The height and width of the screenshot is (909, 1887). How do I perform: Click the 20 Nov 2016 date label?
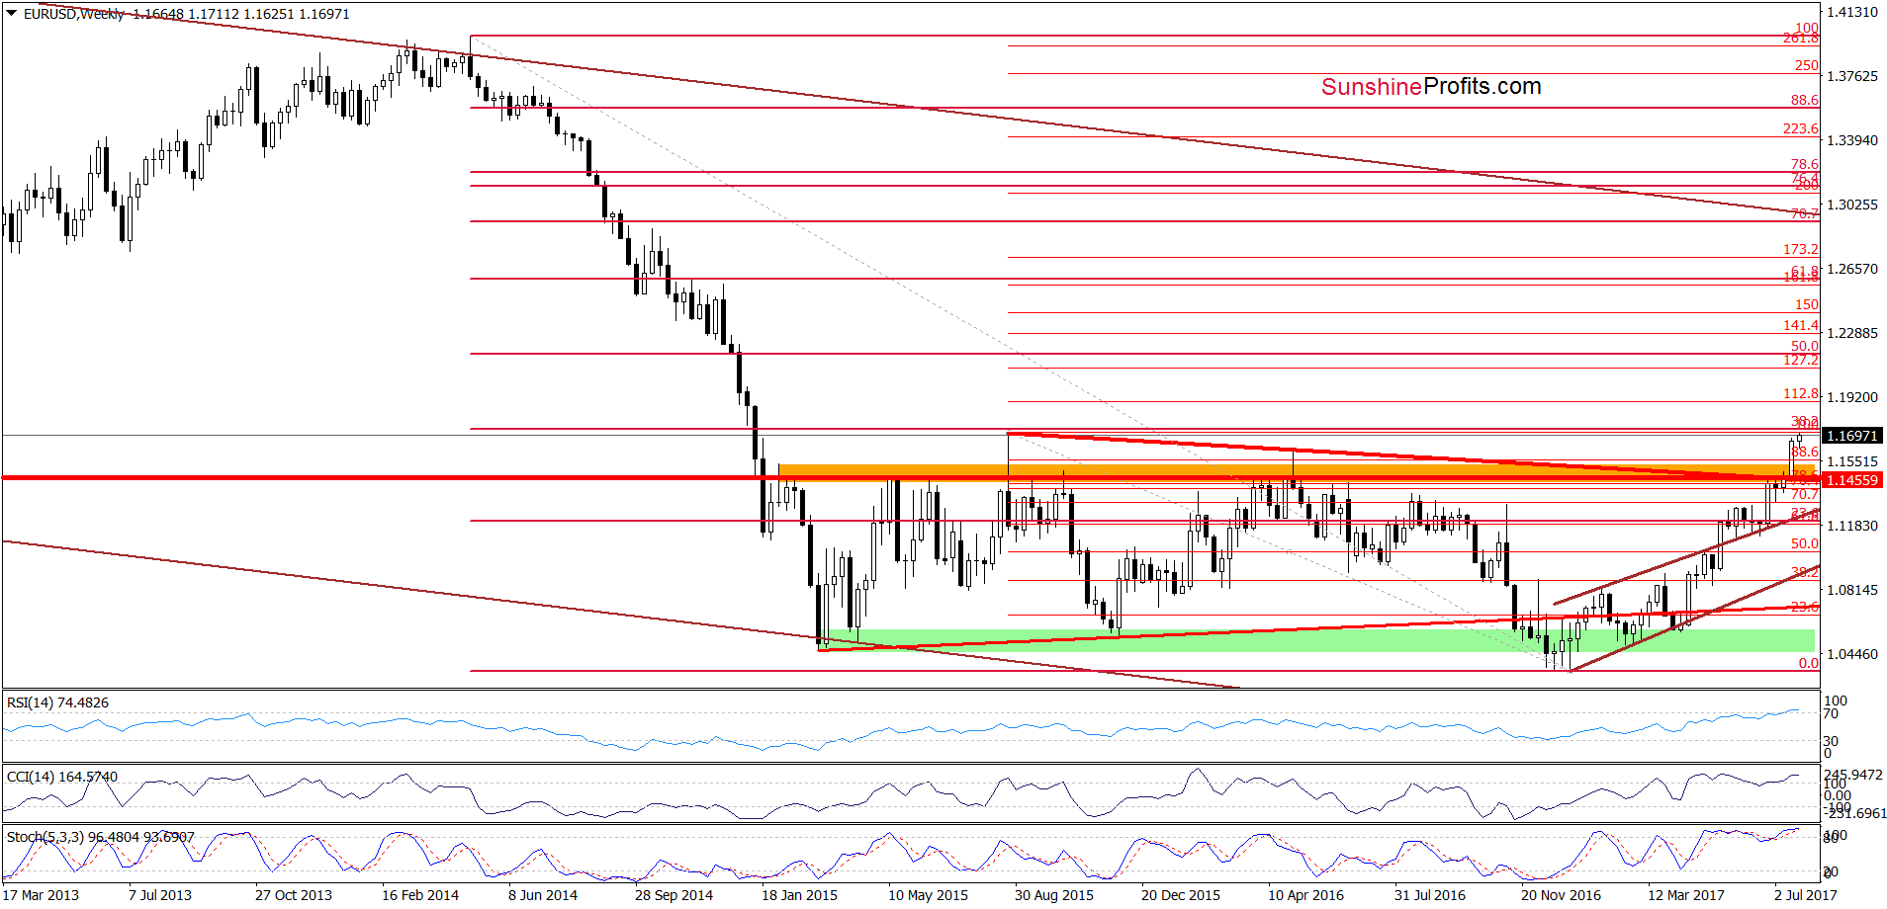(x=1561, y=895)
